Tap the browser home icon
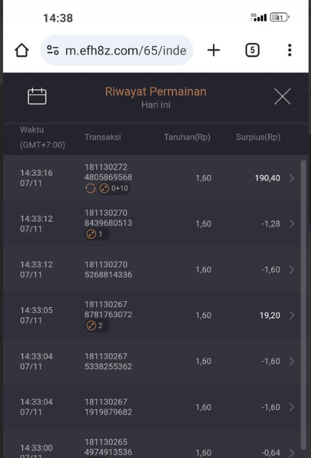Screen dimensions: 311x458 22,50
